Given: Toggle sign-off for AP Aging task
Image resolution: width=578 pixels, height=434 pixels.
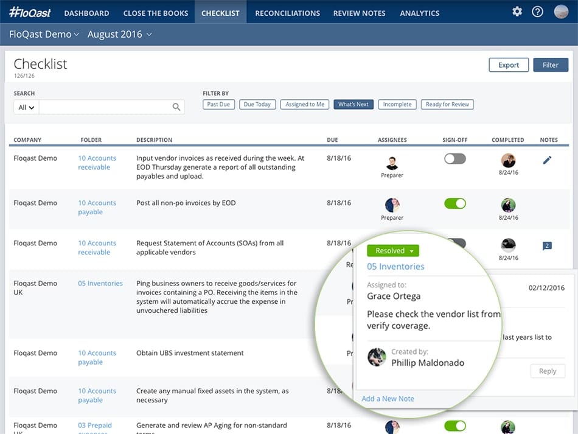Looking at the screenshot, I should (455, 426).
